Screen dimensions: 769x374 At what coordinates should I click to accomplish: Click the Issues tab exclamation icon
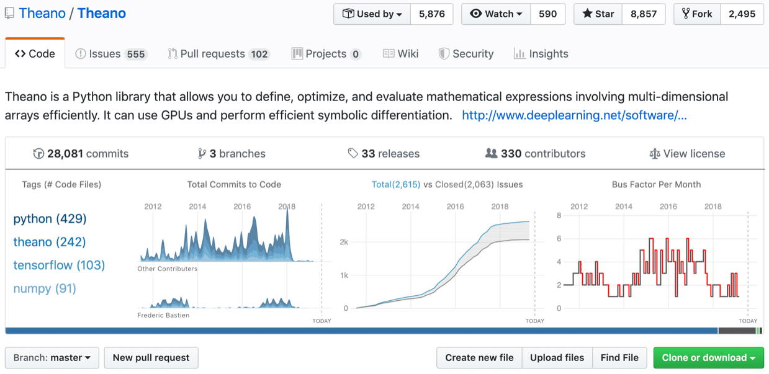(x=81, y=54)
